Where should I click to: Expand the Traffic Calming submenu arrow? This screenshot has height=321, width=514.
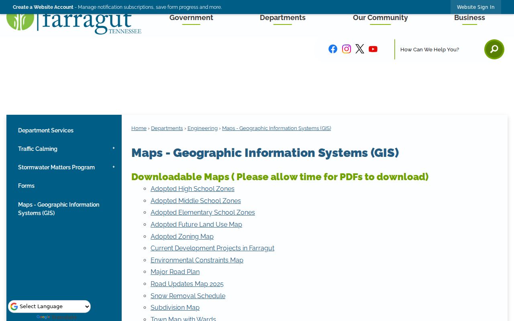[114, 148]
